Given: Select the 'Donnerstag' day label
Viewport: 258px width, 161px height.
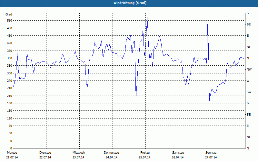Looking at the screenshot, I should coord(111,153).
